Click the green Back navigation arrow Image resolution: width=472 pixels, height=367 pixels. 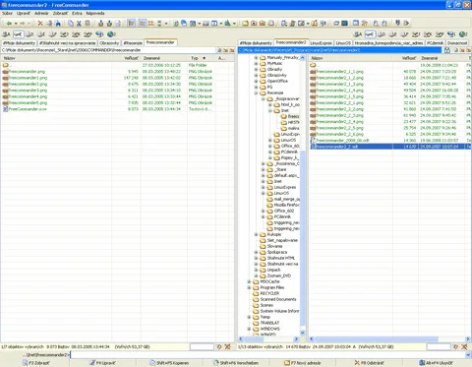(9, 24)
